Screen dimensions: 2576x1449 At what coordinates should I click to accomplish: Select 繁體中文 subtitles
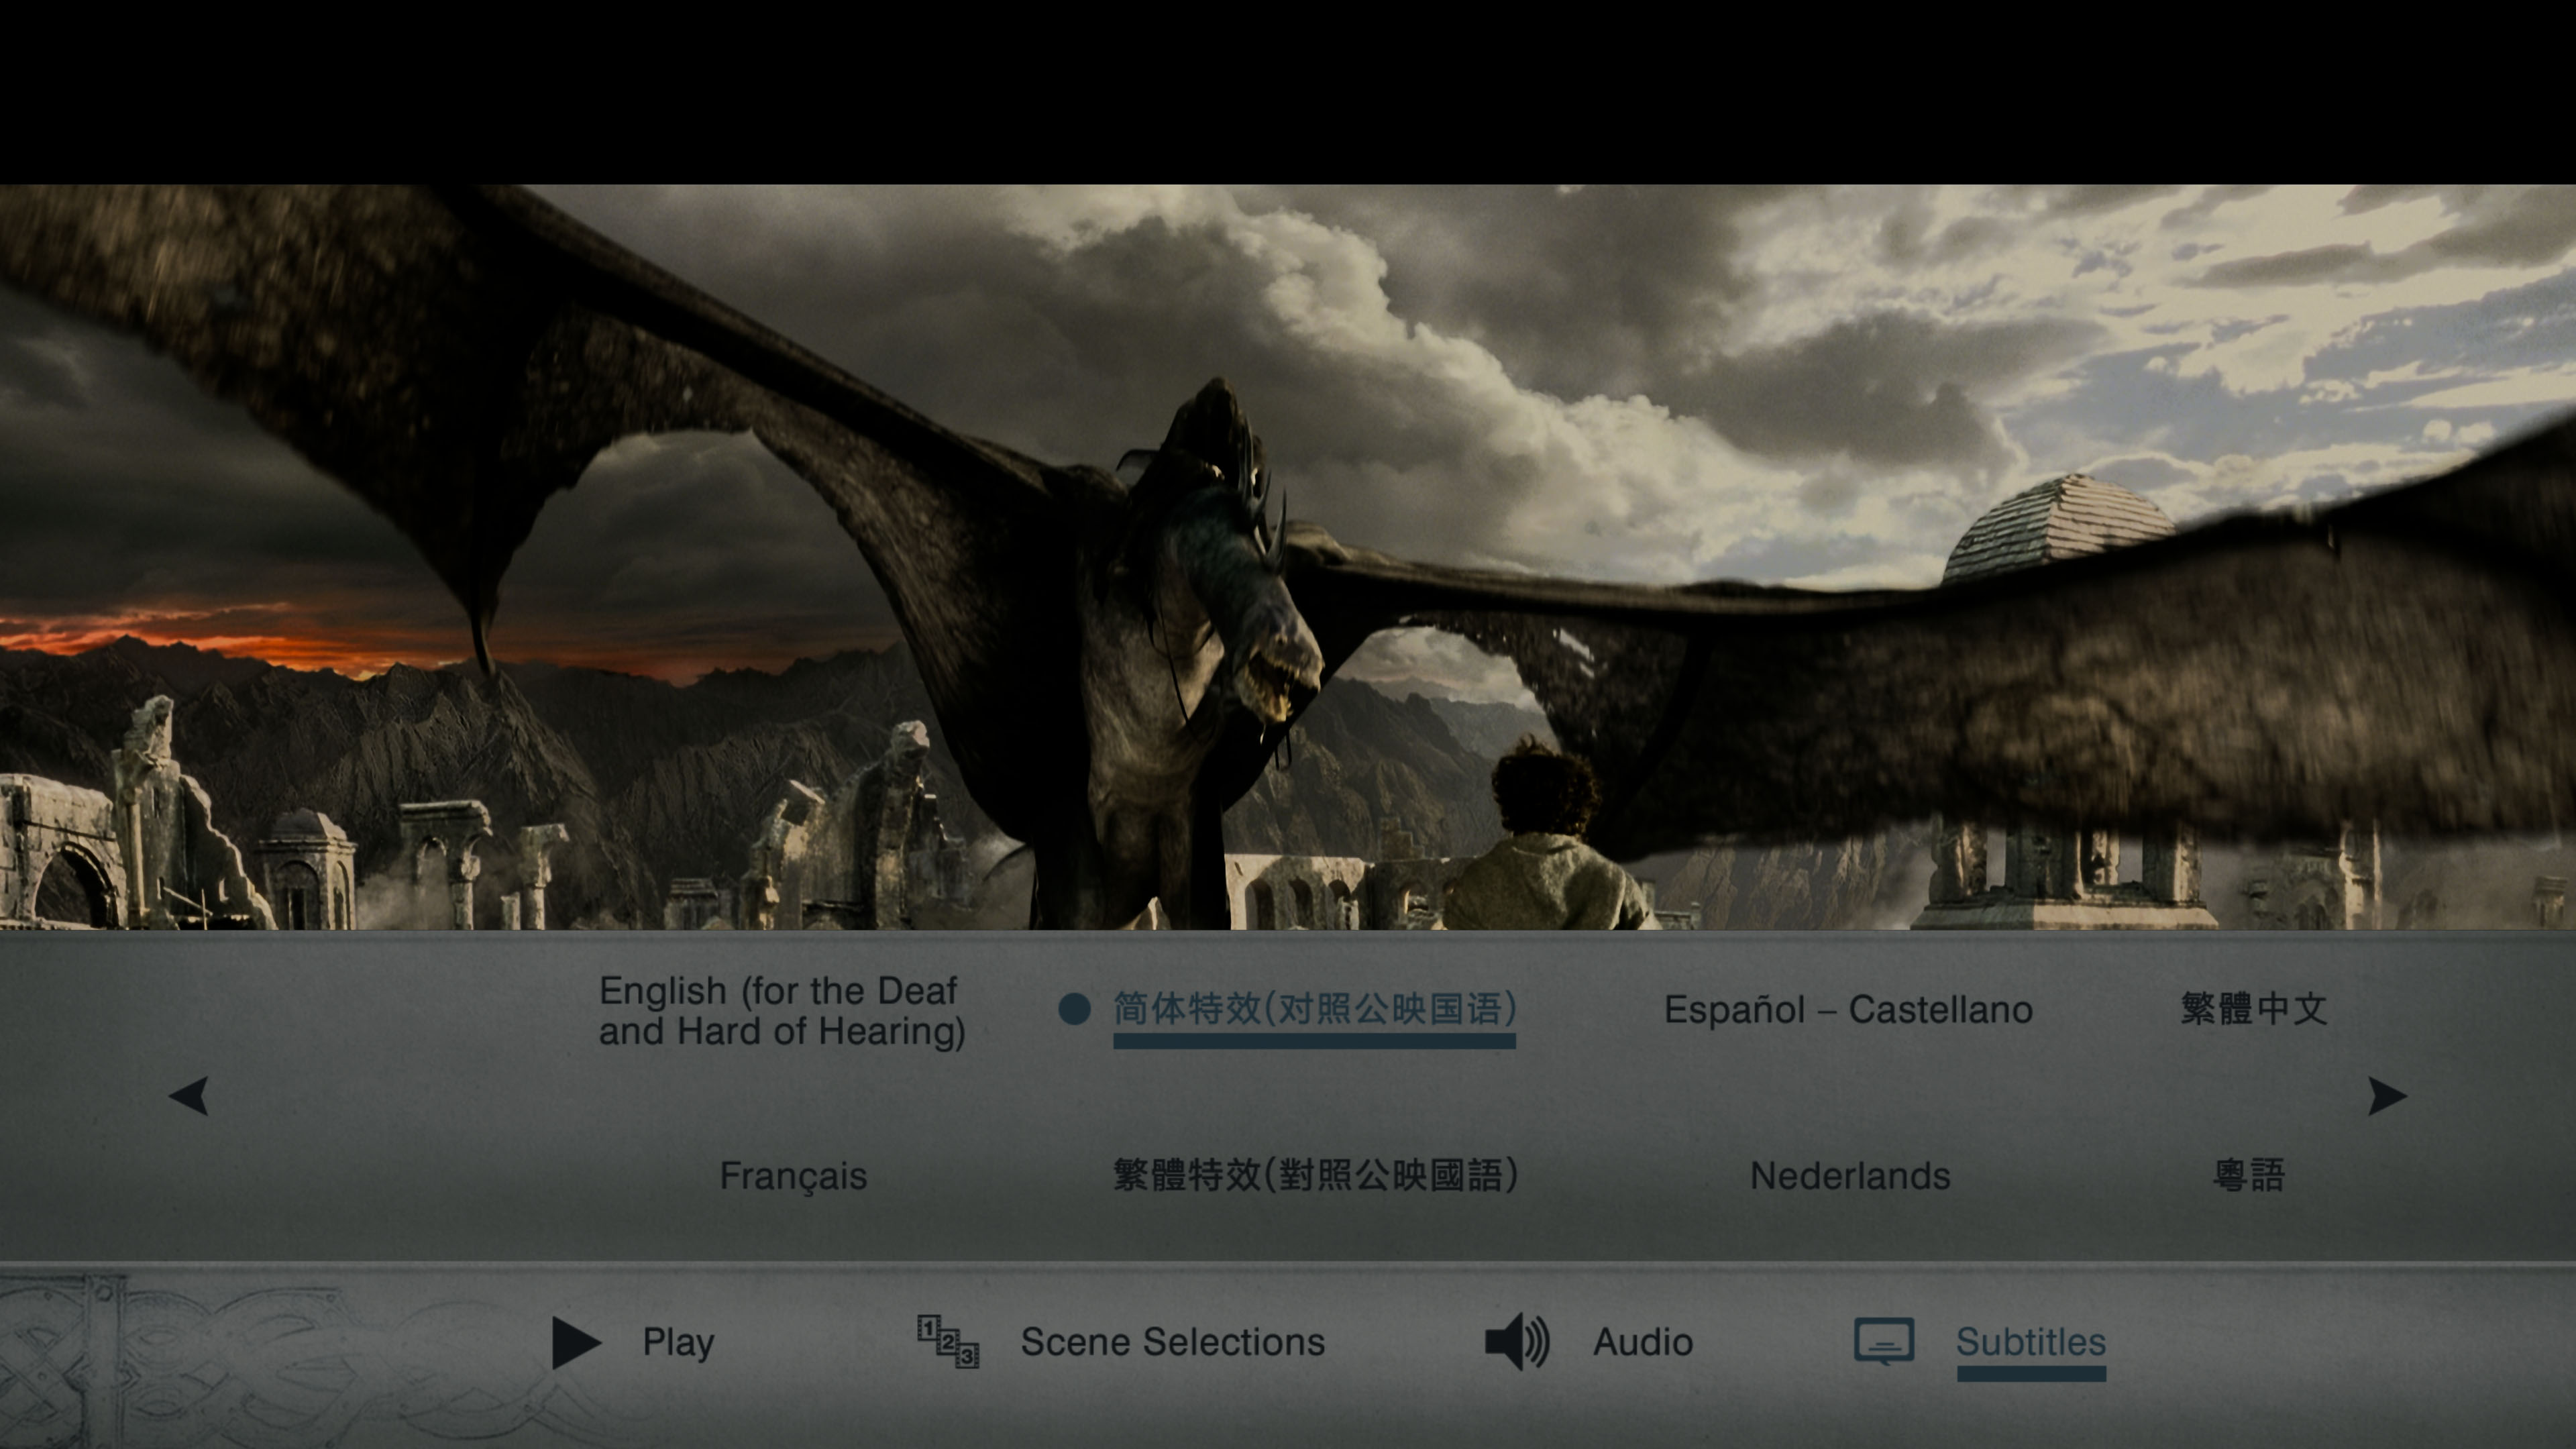[x=2254, y=1009]
